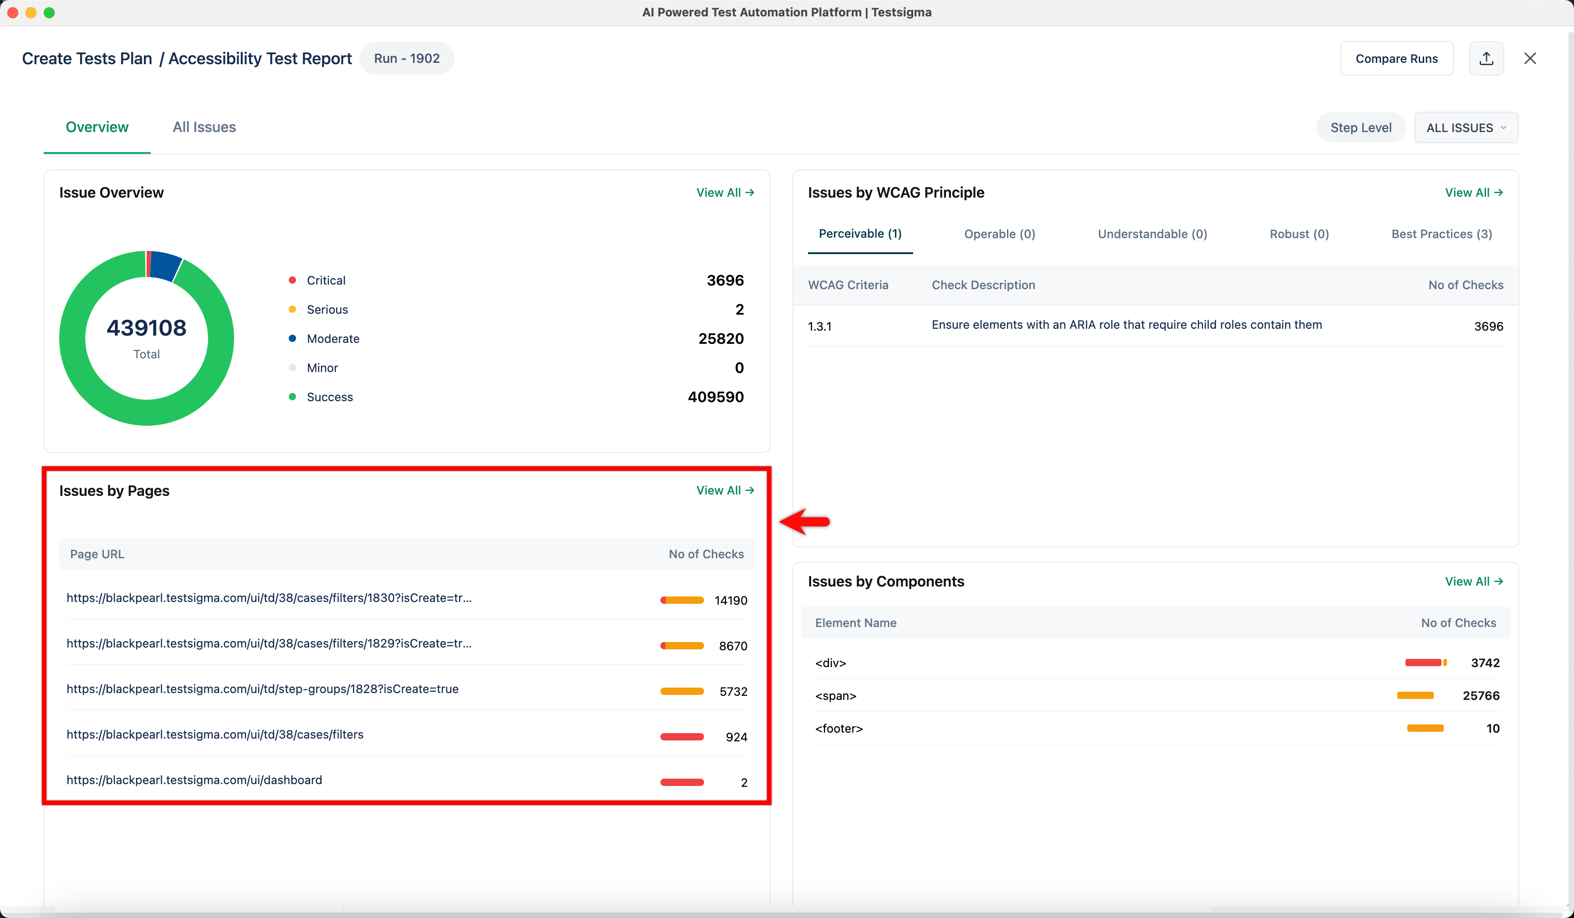Open the blackpearl dashboard page URL row

(x=194, y=780)
